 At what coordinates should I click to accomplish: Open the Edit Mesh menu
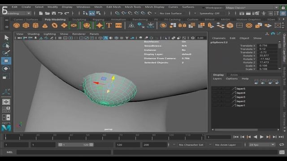[113, 7]
